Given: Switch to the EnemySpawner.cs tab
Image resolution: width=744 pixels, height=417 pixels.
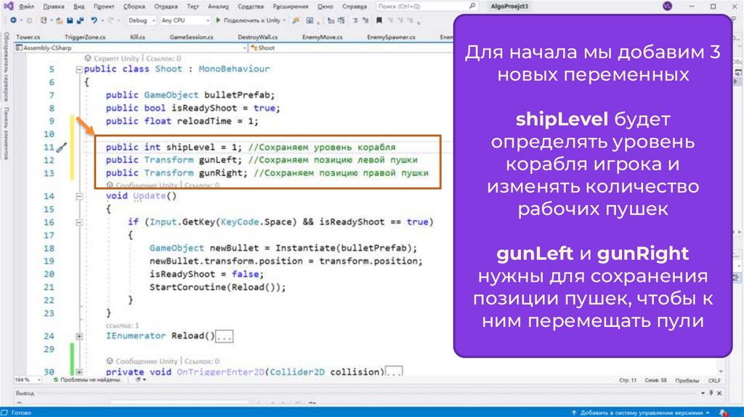Looking at the screenshot, I should 391,37.
